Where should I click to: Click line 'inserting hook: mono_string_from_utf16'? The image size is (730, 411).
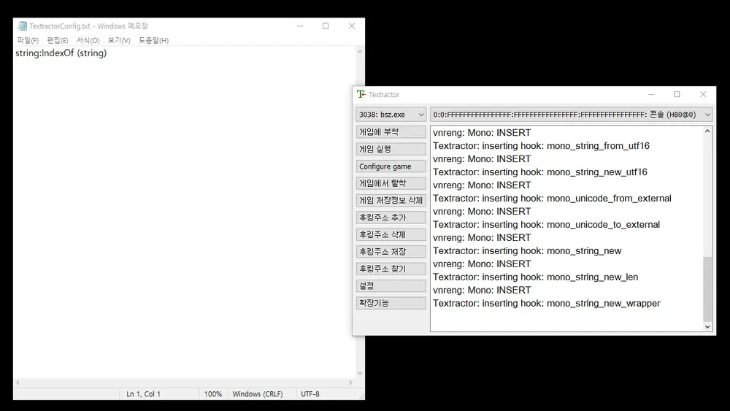pyautogui.click(x=541, y=146)
